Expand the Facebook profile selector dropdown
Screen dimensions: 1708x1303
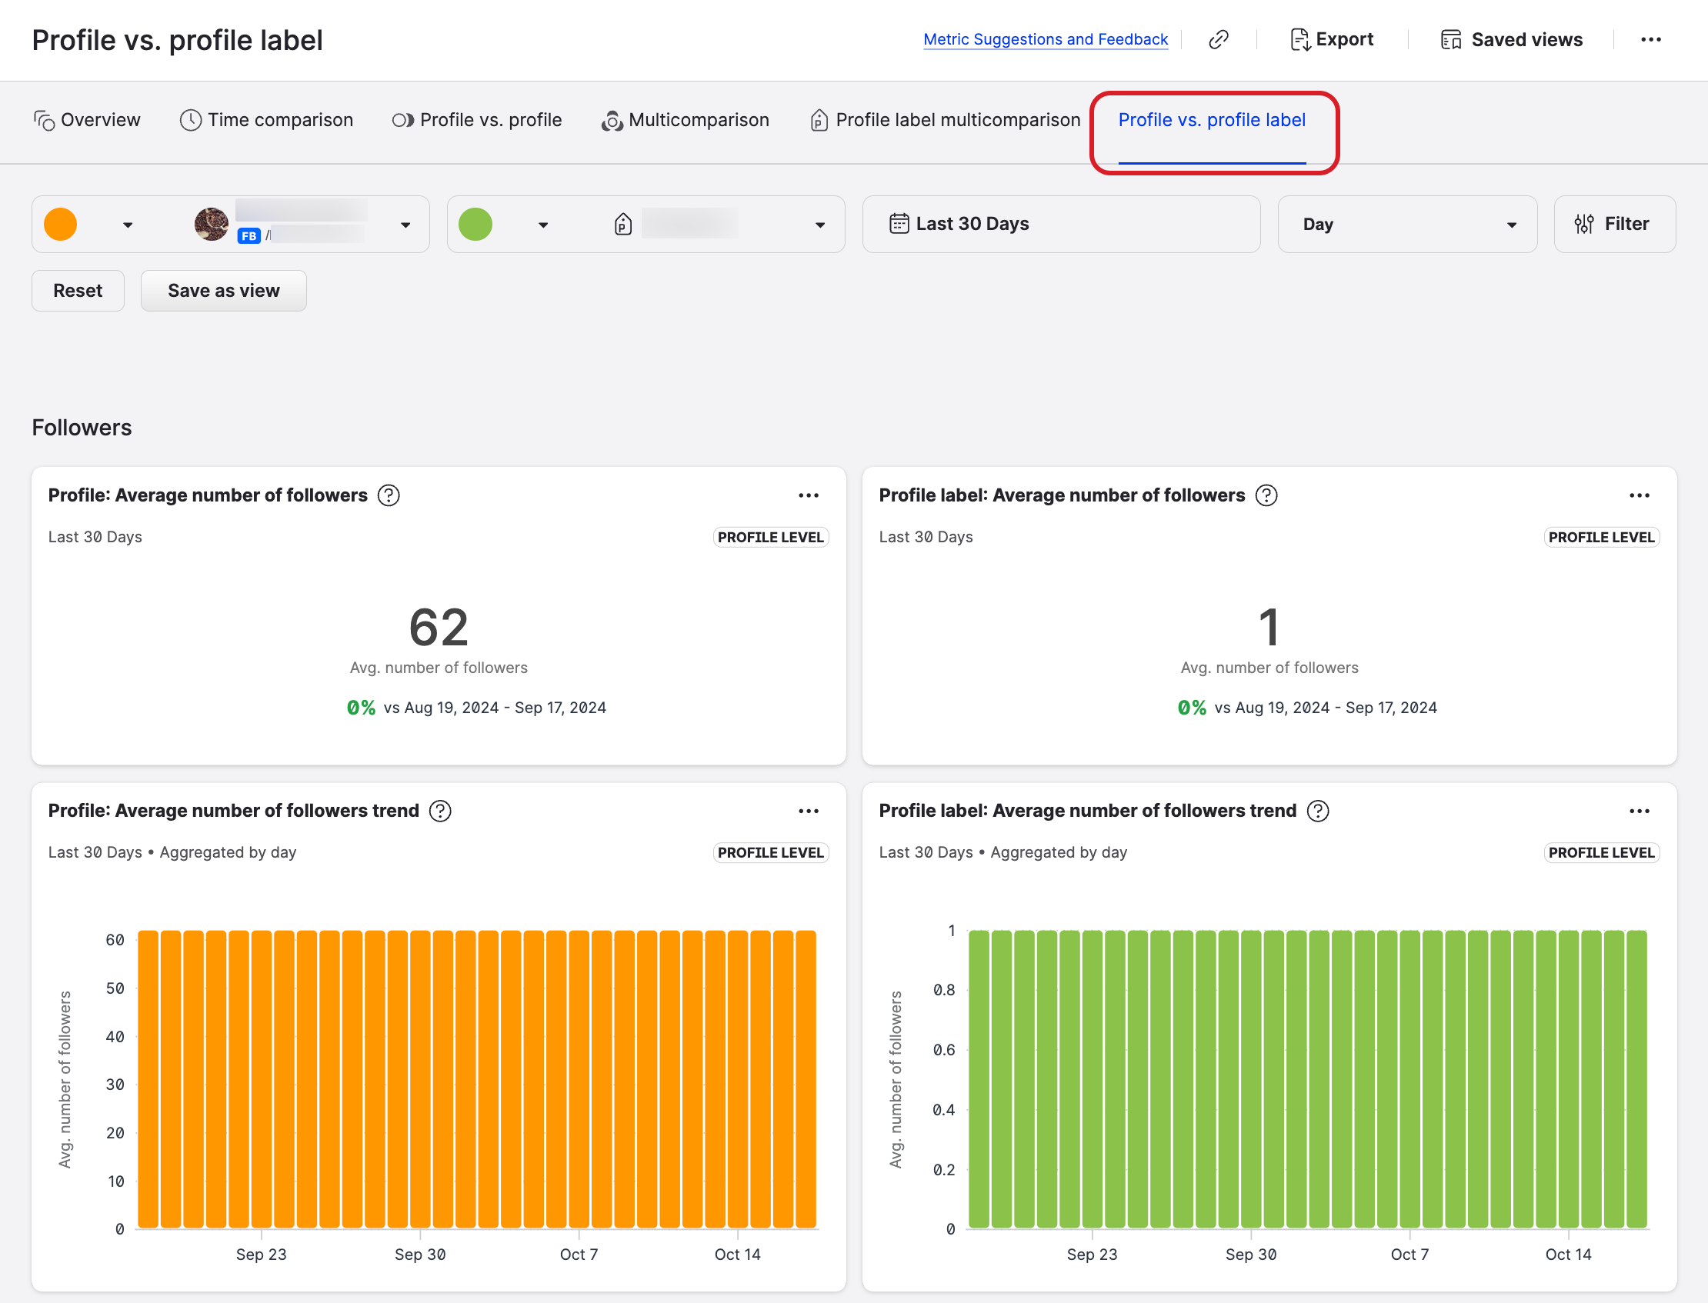pyautogui.click(x=405, y=225)
